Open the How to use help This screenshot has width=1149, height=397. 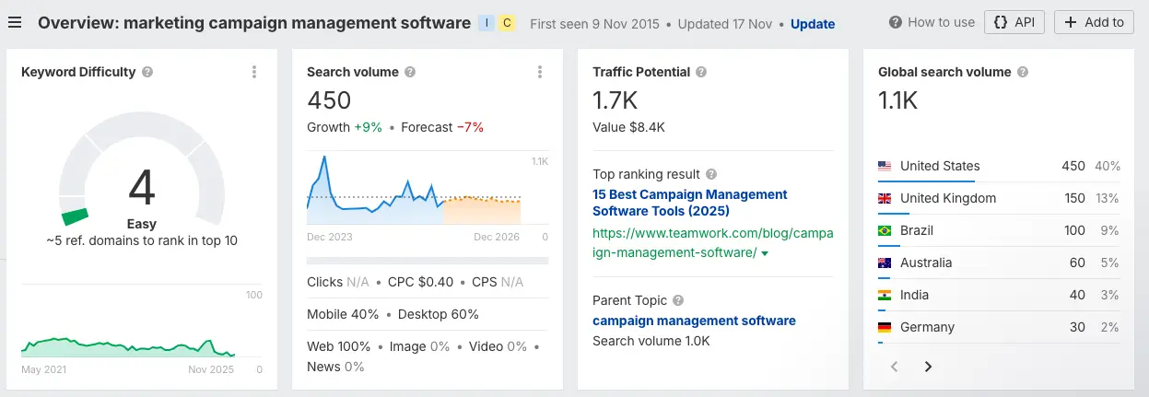click(x=932, y=22)
